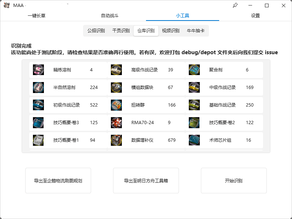Image resolution: width=292 pixels, height=219 pixels.
Task: Open the 视频识别 sub-tab
Action: point(171,30)
